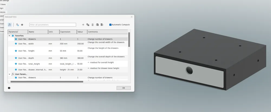Add a new parameter with the plus icon
The height and width of the screenshot is (112, 271).
point(83,25)
